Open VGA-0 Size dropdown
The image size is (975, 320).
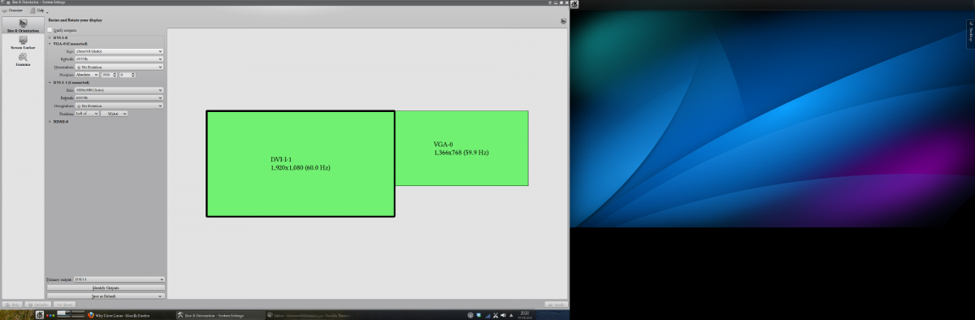tap(119, 51)
